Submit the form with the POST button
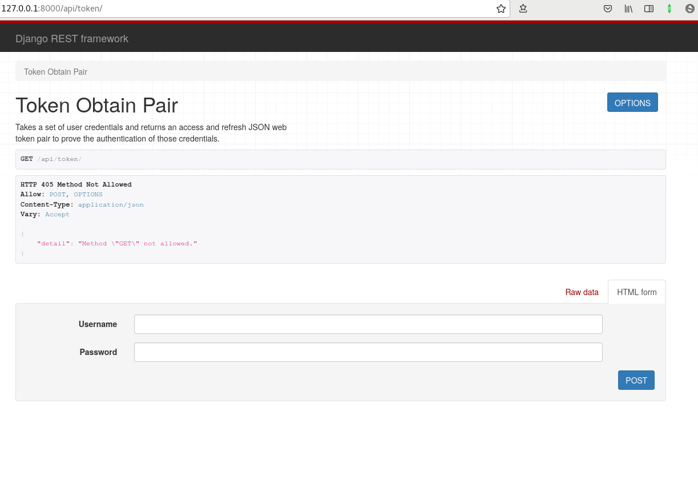This screenshot has height=484, width=698. coord(636,380)
